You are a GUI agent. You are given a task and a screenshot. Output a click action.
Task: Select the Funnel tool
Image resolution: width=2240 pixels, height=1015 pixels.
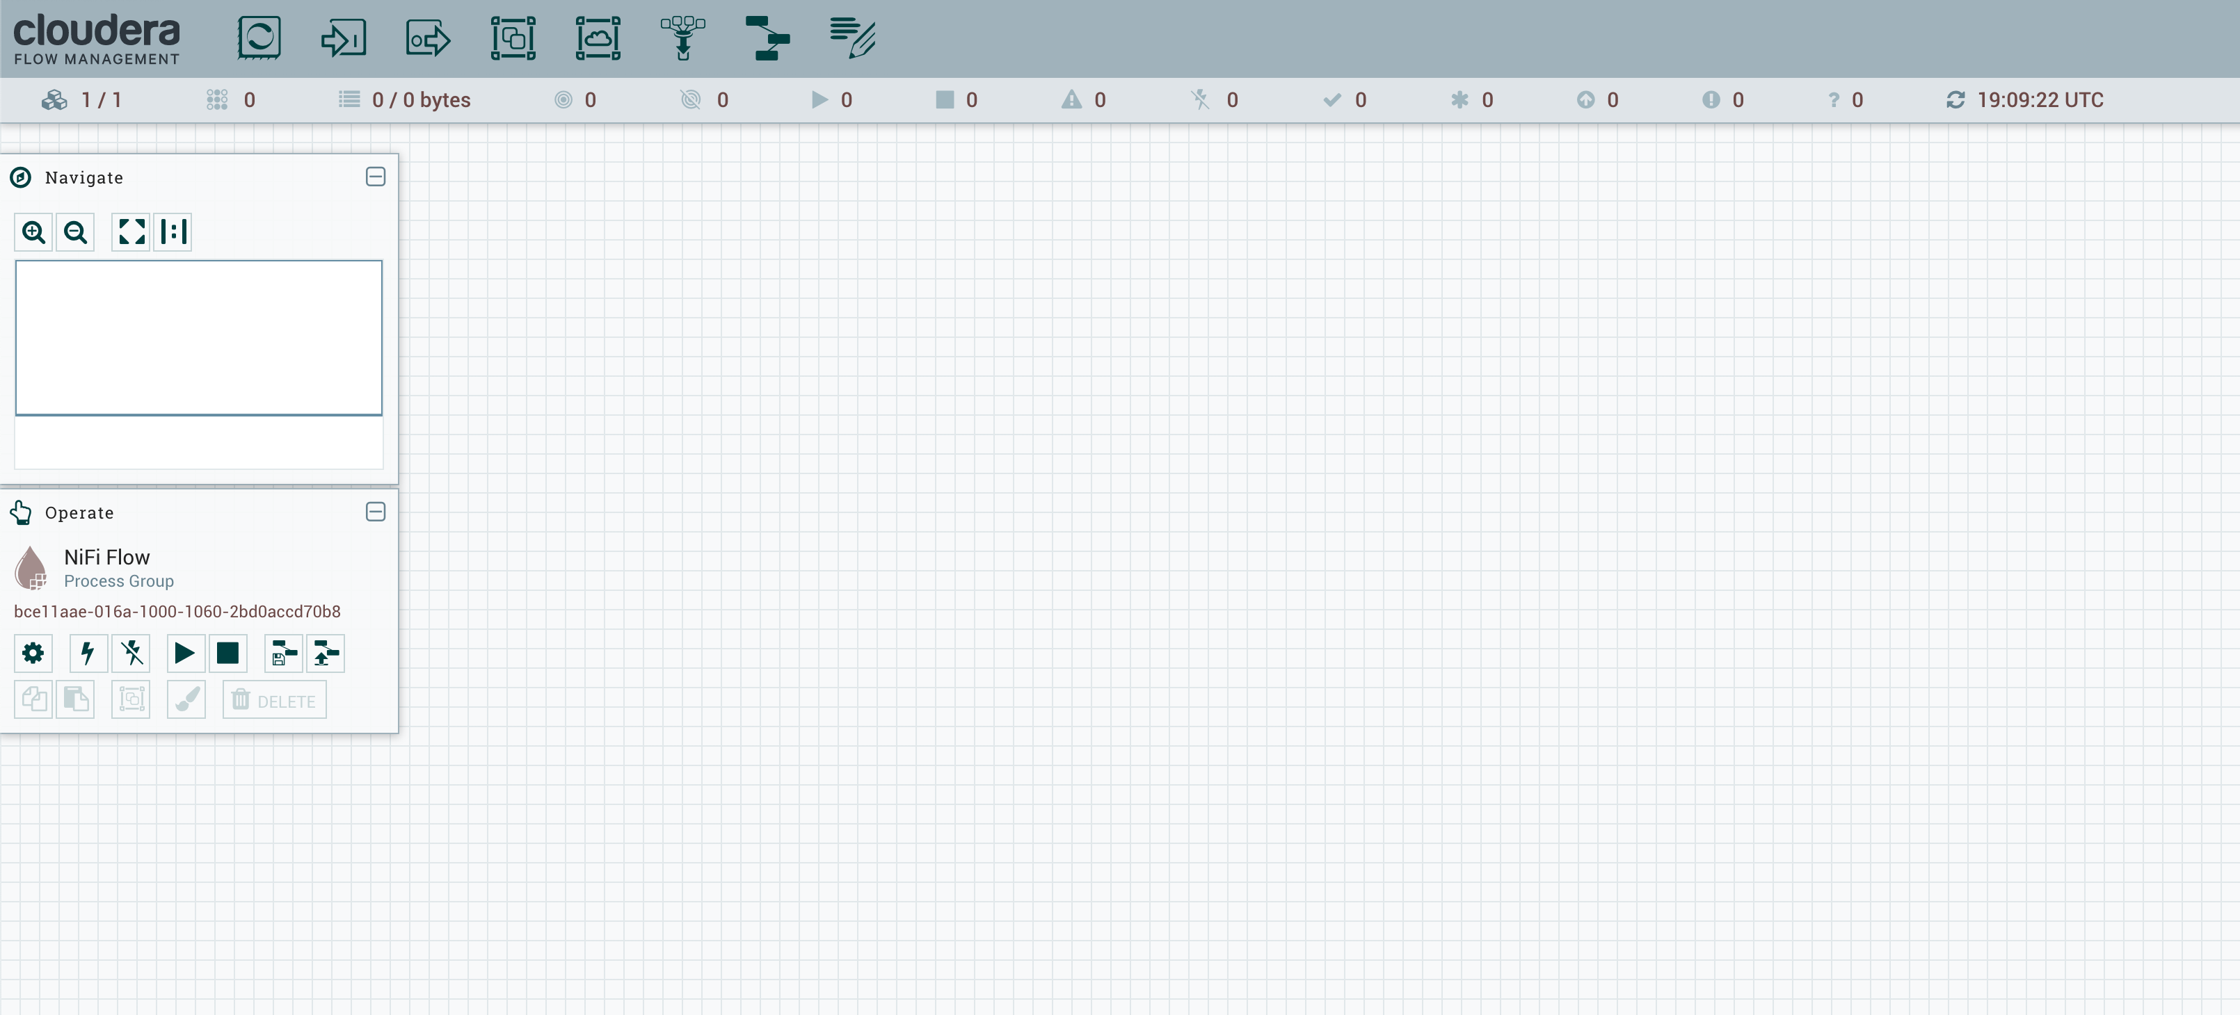coord(682,38)
